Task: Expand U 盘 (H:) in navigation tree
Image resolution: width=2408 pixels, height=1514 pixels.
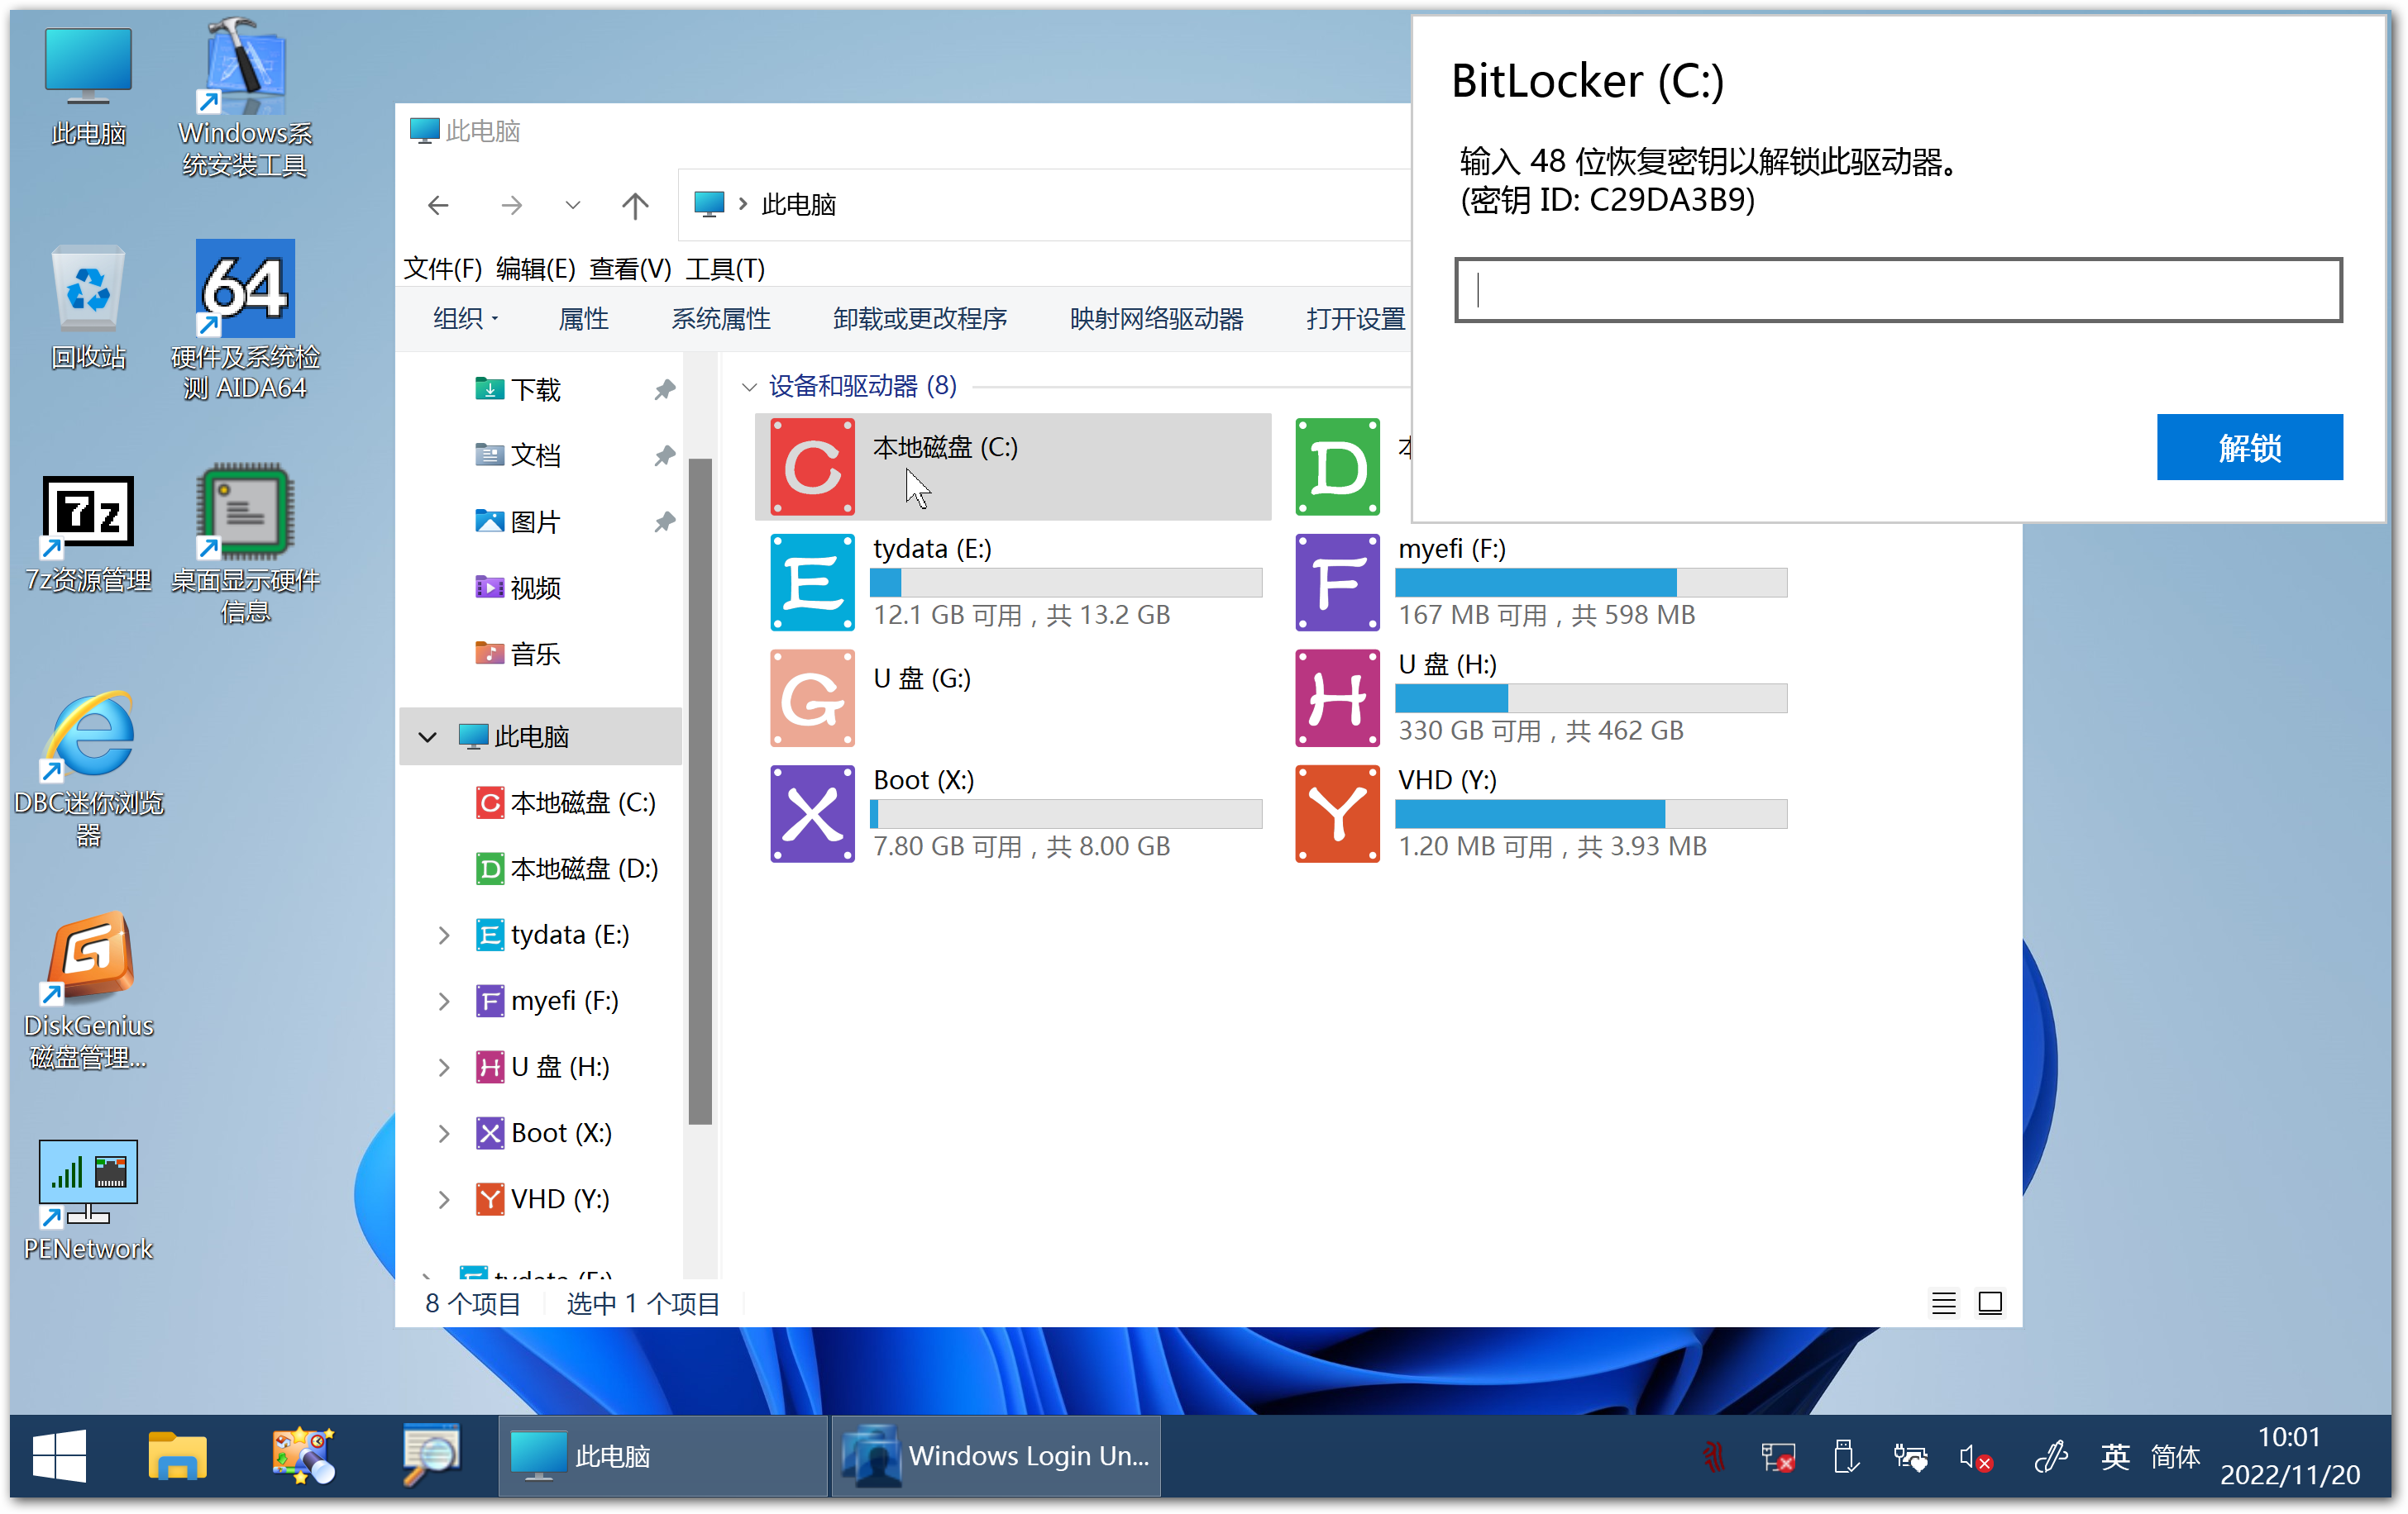Action: [444, 1067]
